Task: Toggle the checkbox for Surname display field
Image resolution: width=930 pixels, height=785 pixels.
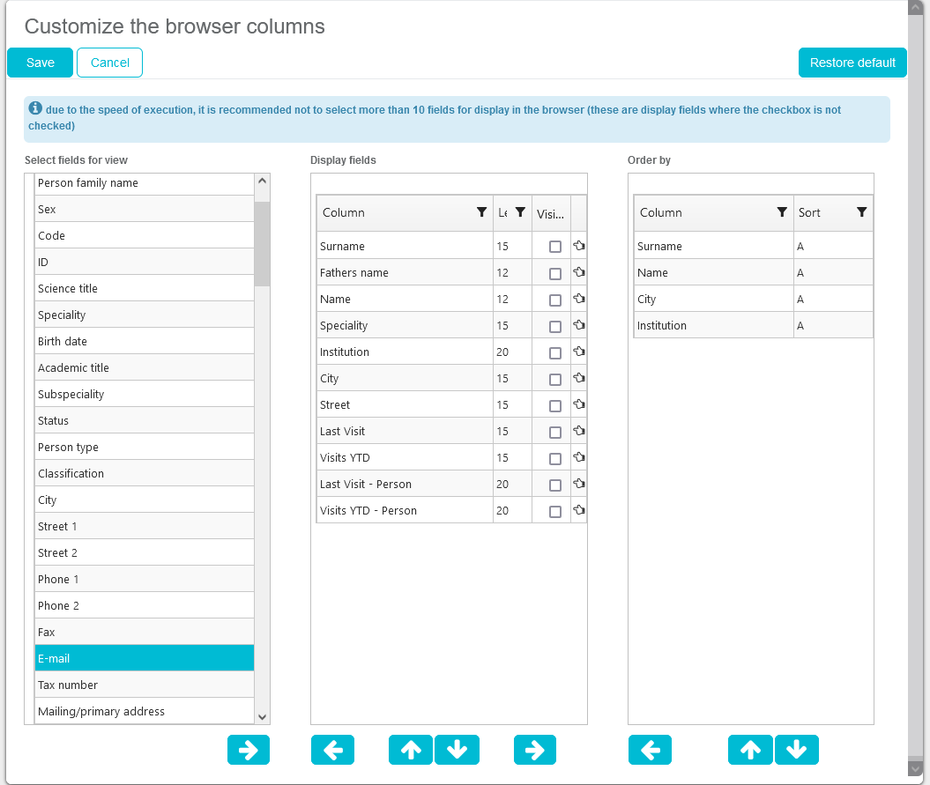Action: click(555, 248)
